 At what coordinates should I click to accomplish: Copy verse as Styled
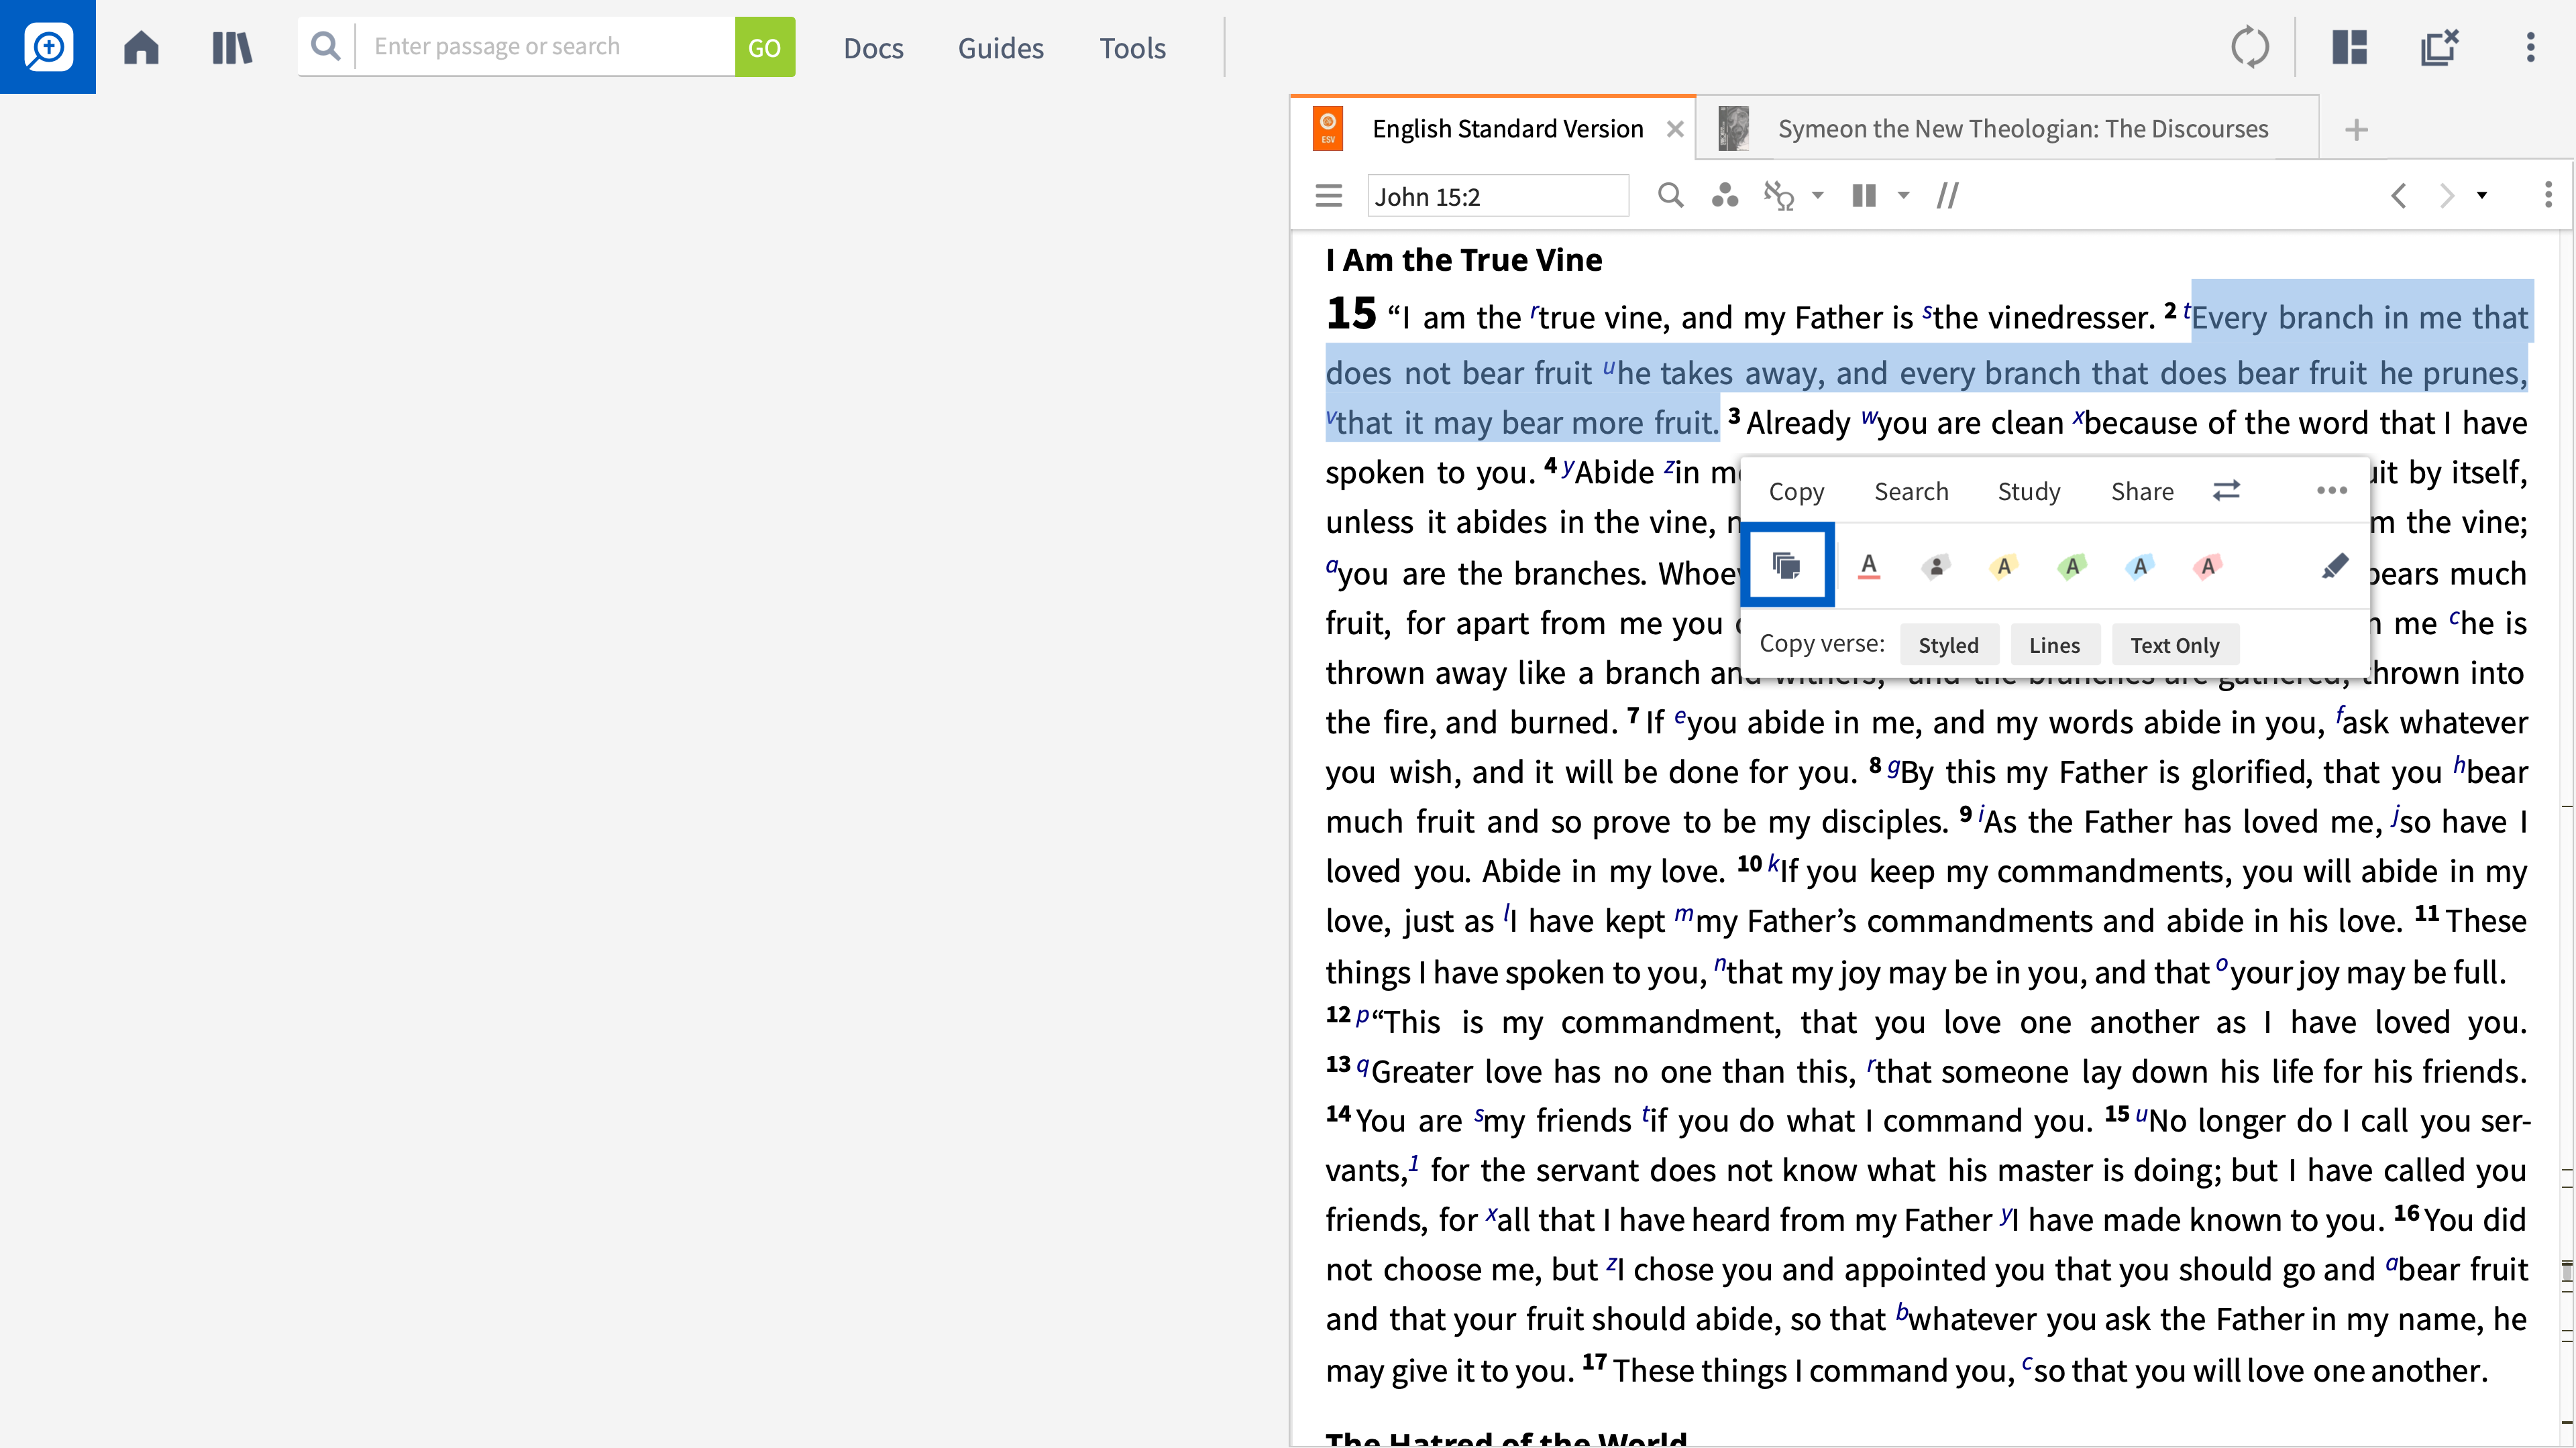[x=1948, y=646]
